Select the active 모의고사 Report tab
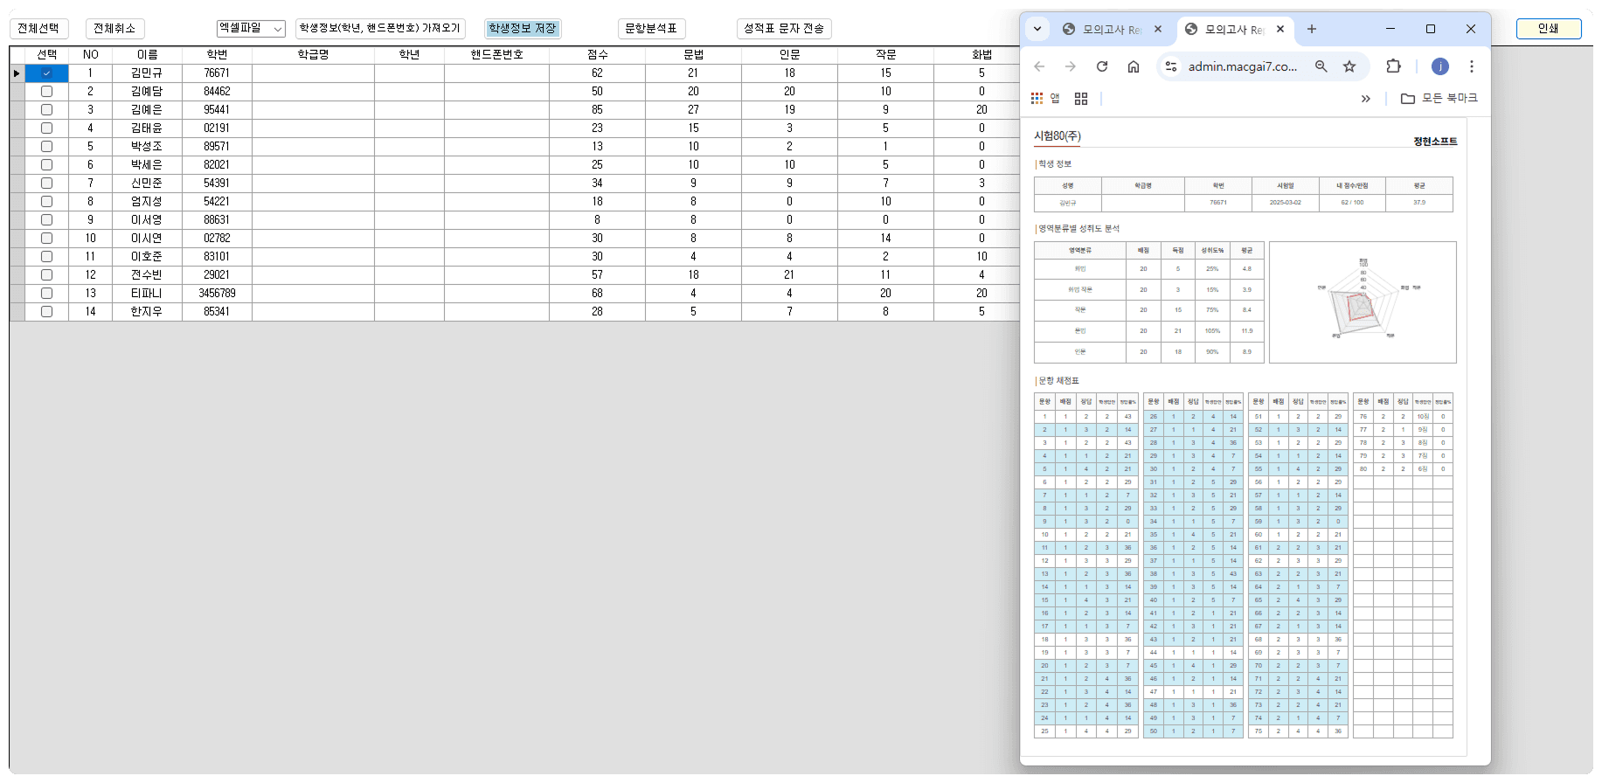 pos(1233,29)
